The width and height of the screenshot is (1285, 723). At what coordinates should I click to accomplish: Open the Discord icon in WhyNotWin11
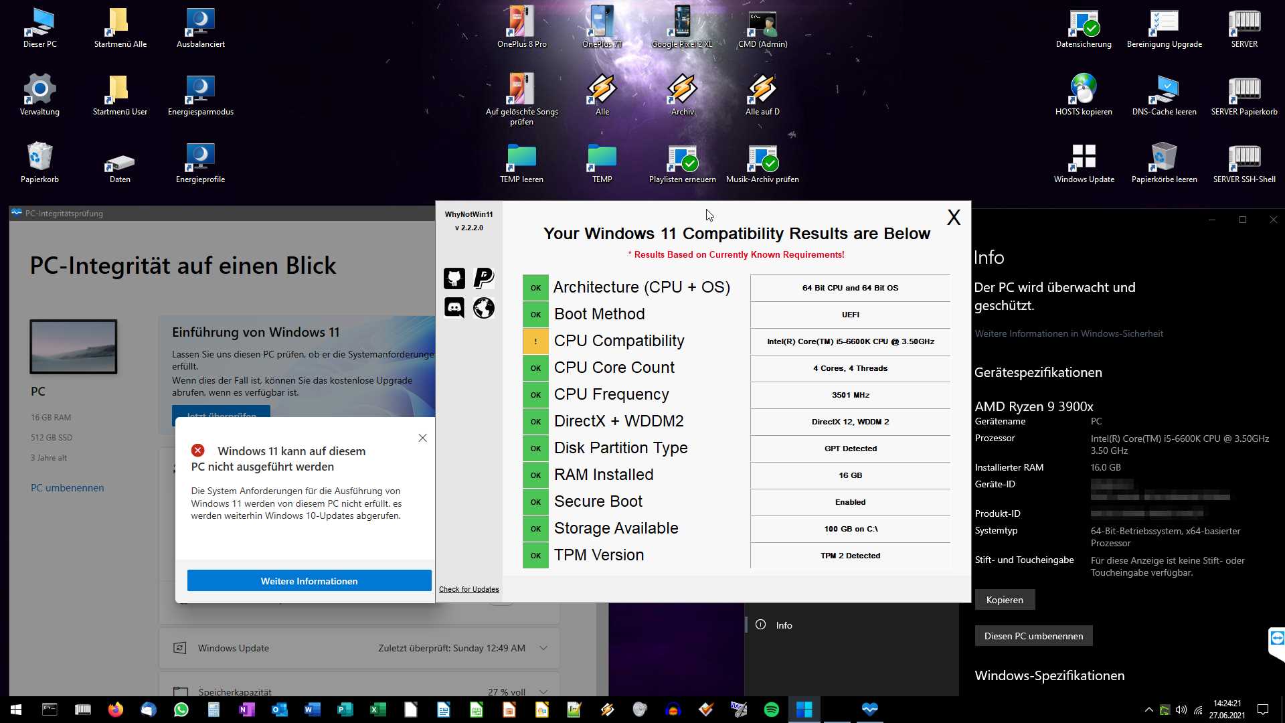pos(454,307)
